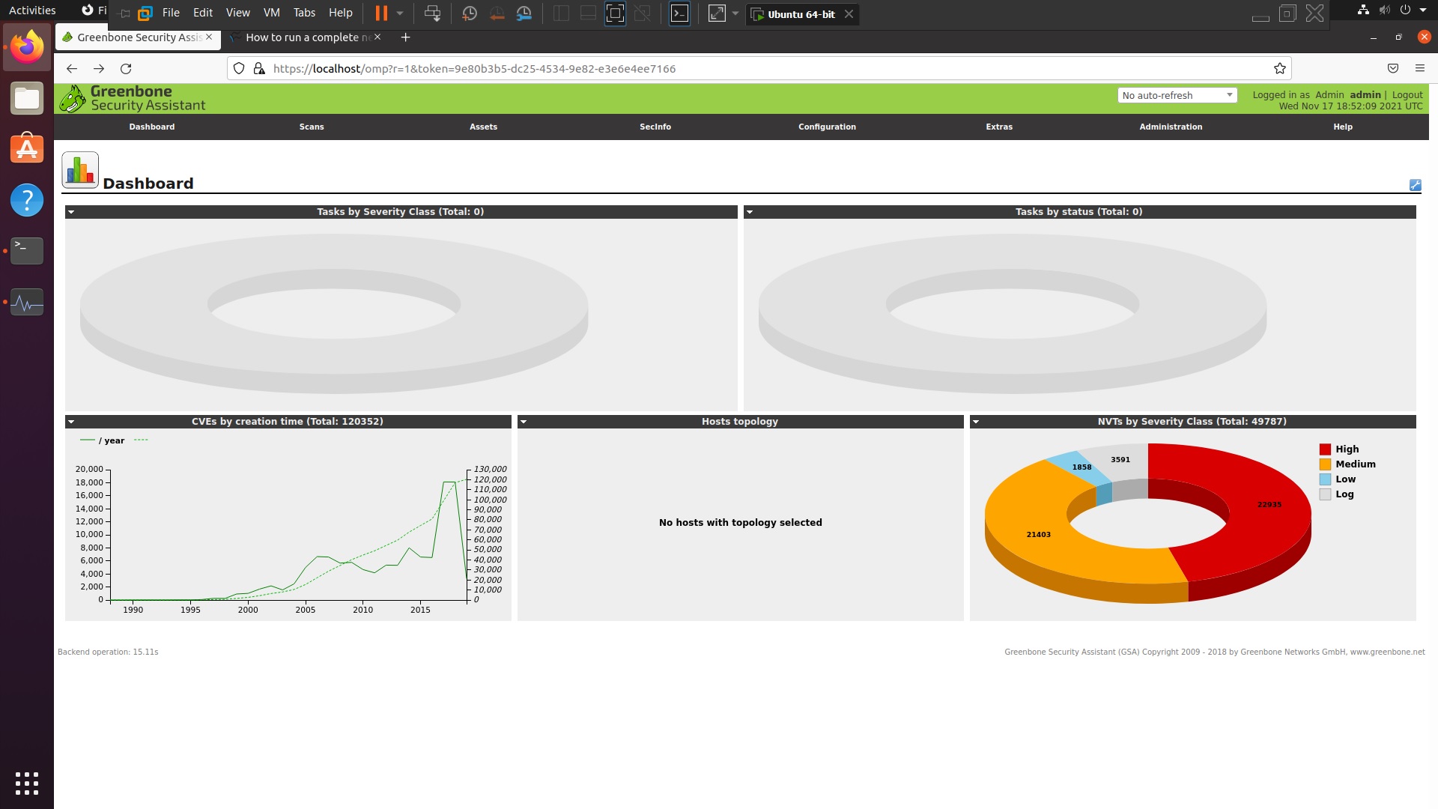
Task: Click the Logout link
Action: [1407, 94]
